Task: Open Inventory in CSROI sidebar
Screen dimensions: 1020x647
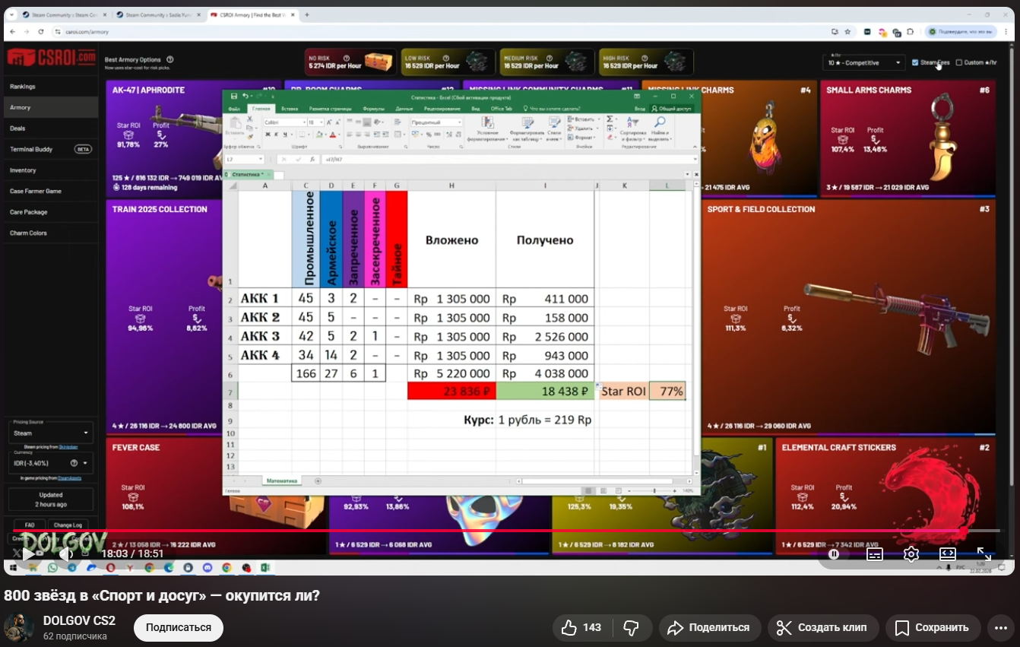Action: pos(50,170)
